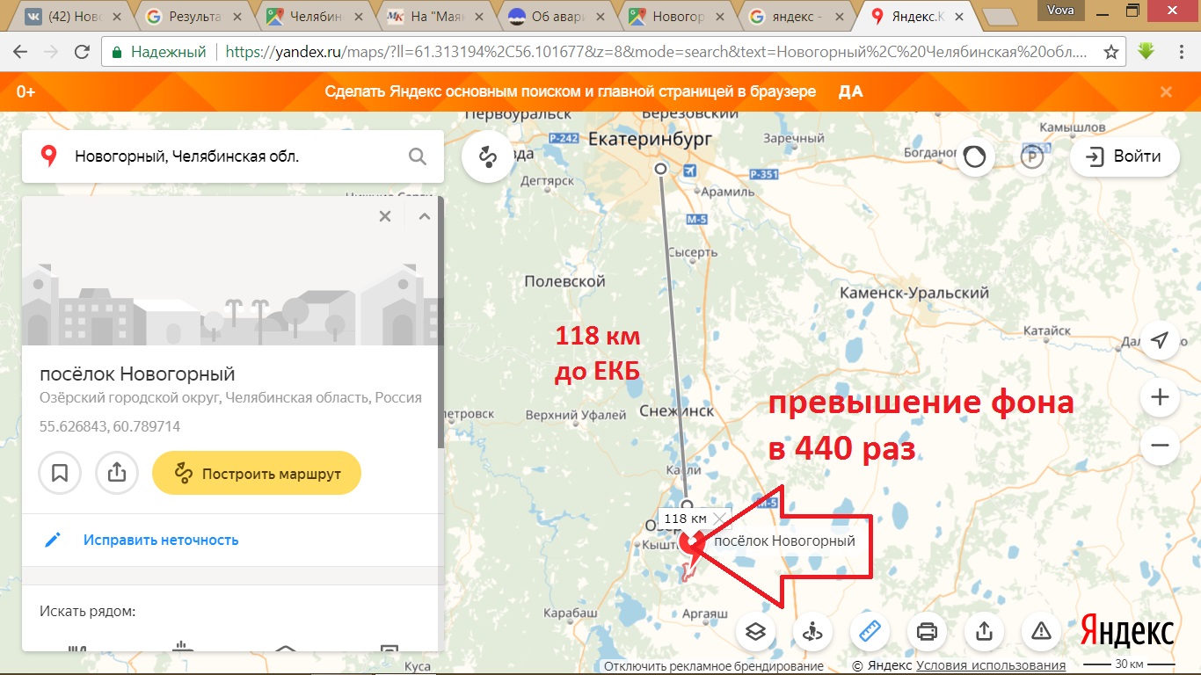
Task: Open the round routes button on the map
Action: click(x=487, y=157)
